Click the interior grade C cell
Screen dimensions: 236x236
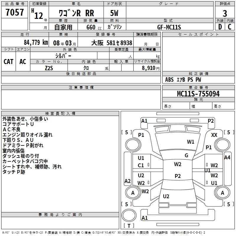pos(230,27)
